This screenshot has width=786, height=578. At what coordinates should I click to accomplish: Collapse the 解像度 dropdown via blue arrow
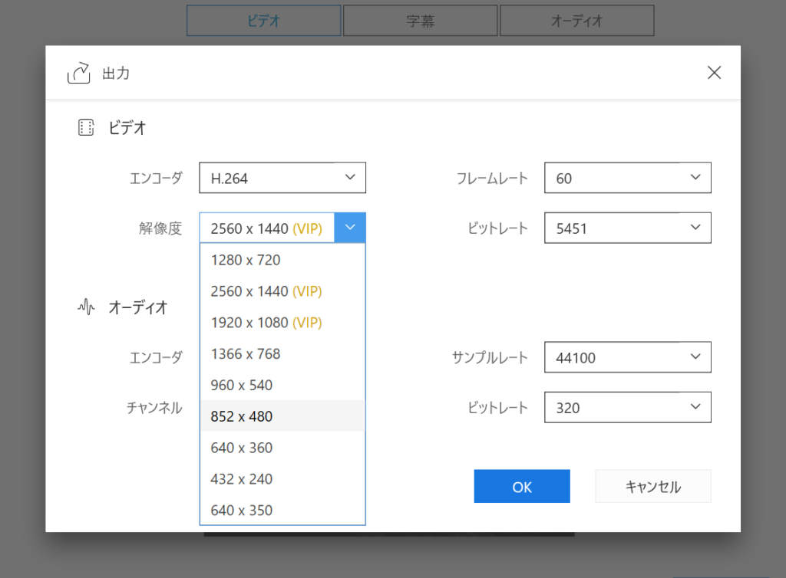[x=350, y=228]
